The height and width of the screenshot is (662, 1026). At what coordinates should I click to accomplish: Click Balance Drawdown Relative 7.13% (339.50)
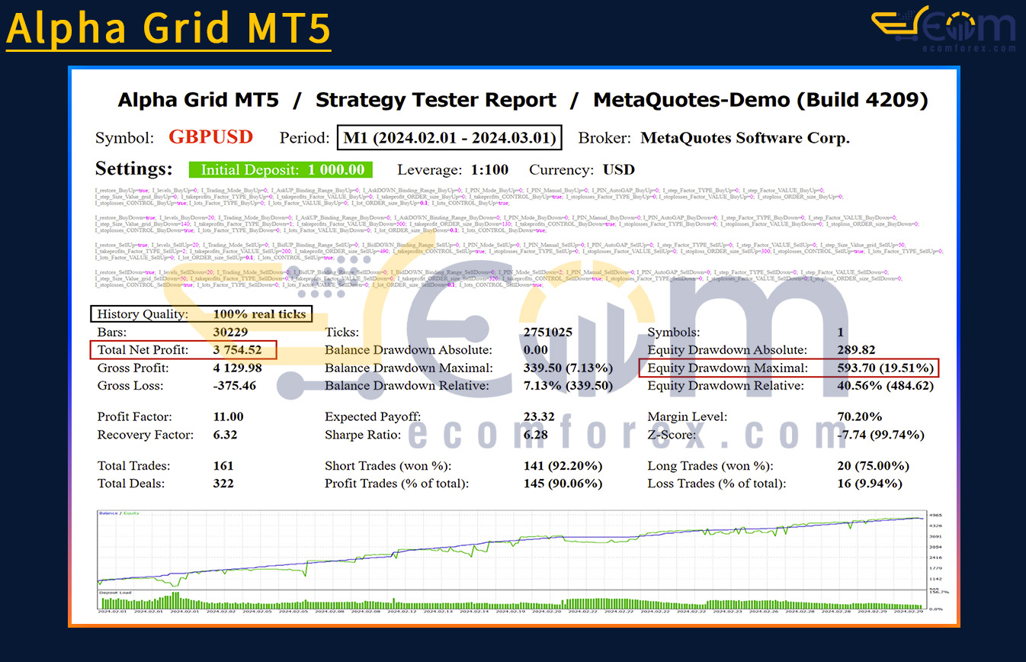point(567,385)
